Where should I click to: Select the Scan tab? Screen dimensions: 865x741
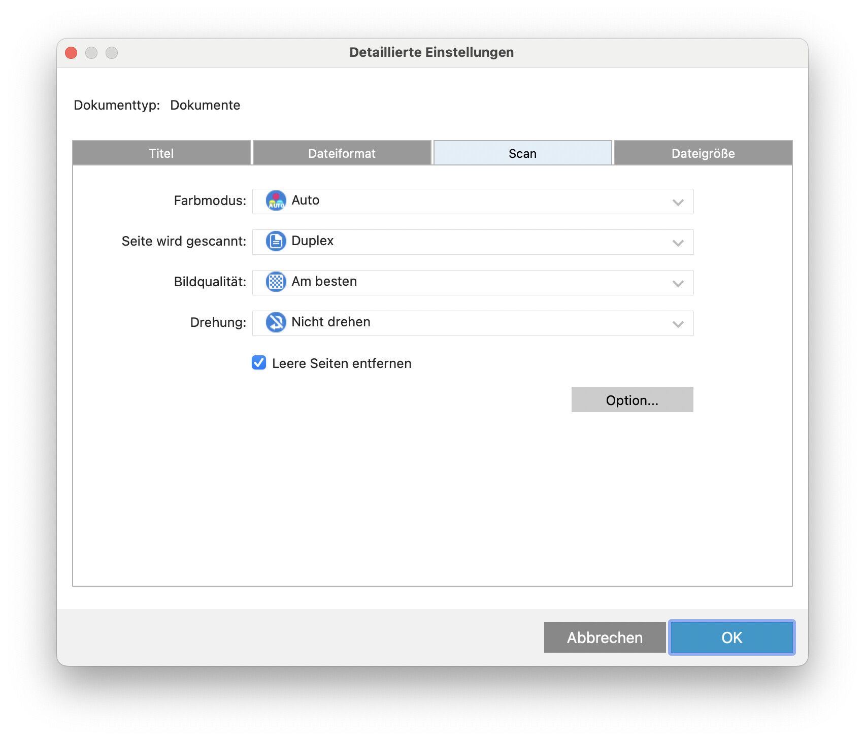[x=522, y=153]
